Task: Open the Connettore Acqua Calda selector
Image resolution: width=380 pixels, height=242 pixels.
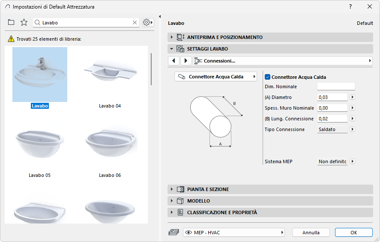Action: pos(215,77)
